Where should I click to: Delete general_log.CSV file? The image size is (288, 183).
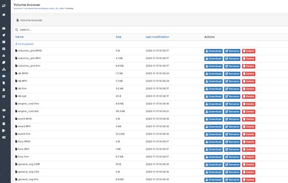(x=248, y=172)
